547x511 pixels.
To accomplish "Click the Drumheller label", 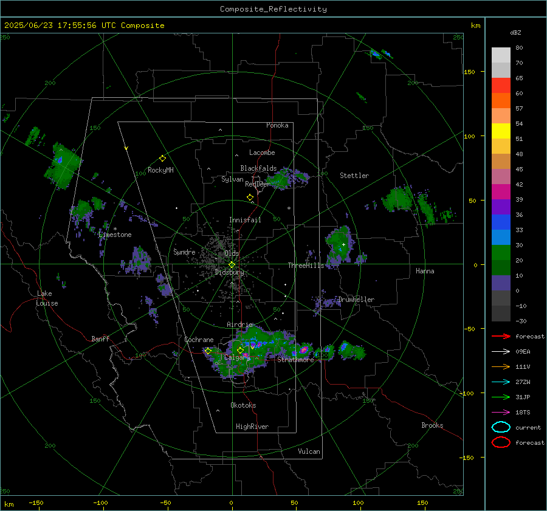I will pos(356,300).
